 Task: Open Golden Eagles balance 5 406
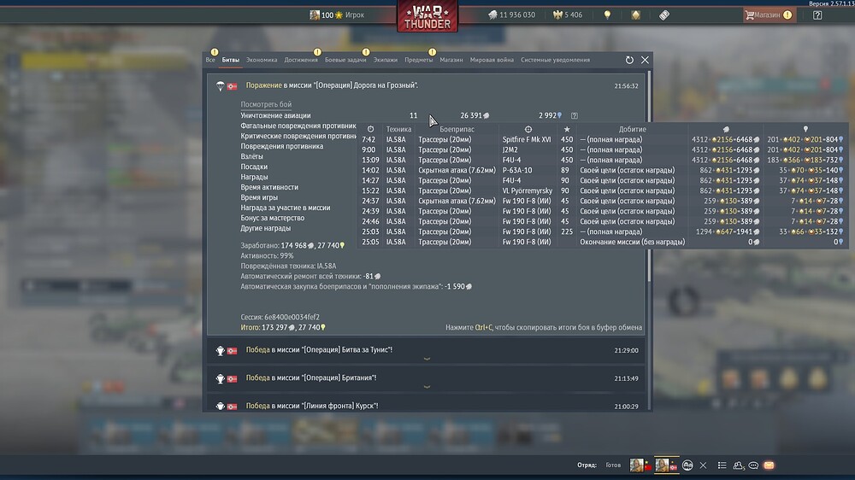(x=568, y=15)
